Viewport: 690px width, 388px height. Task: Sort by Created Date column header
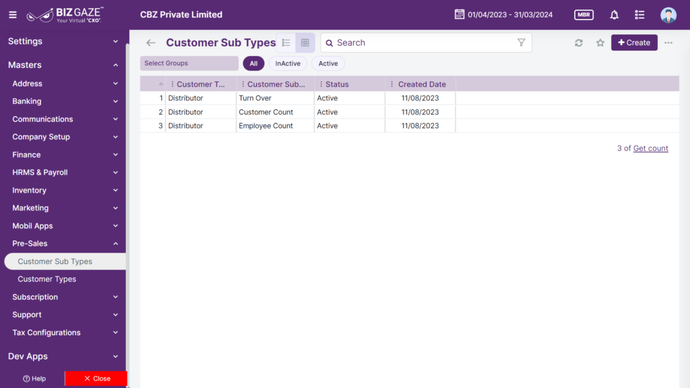click(422, 84)
